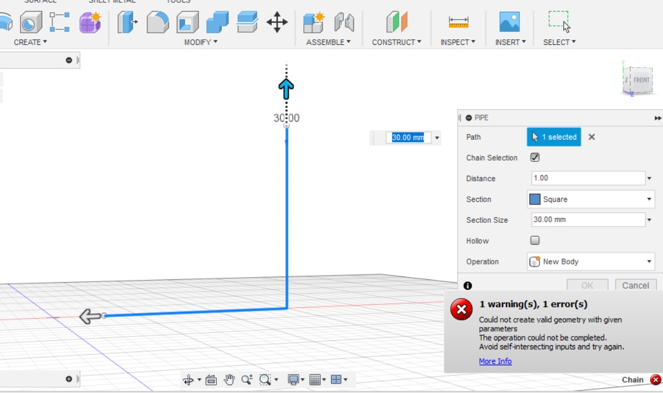The height and width of the screenshot is (393, 663).
Task: Enable the Hollow checkbox
Action: pyautogui.click(x=535, y=241)
